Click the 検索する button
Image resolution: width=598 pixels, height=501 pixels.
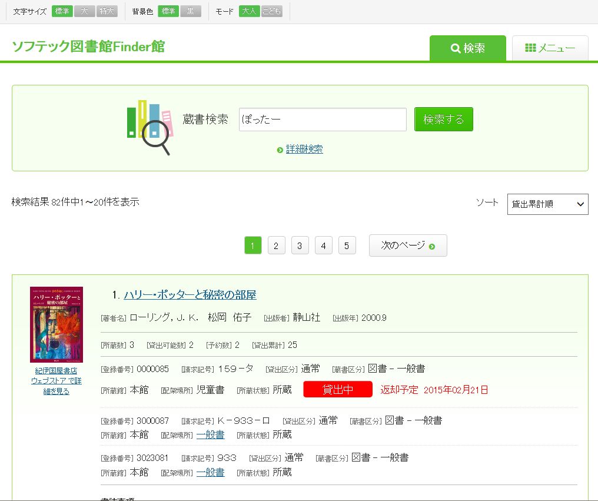(x=443, y=120)
